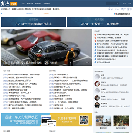Image resolution: width=133 pixels, height=133 pixels.
Task: Click blue rank 5 badge in hot posts
Action: pyautogui.click(x=95, y=47)
